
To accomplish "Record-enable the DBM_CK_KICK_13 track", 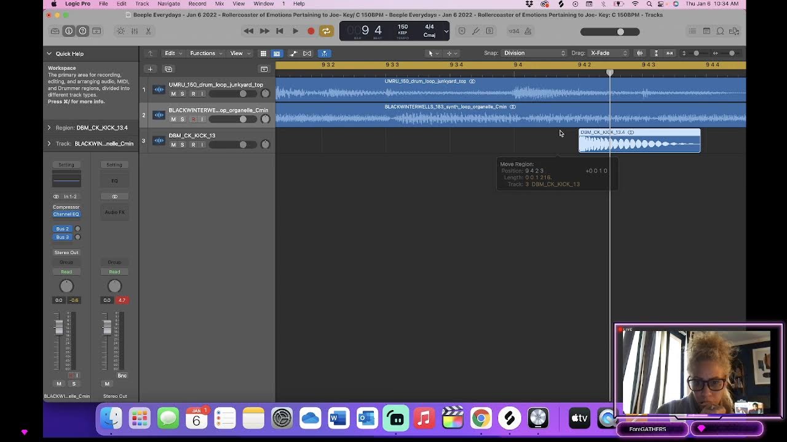I will click(x=193, y=145).
